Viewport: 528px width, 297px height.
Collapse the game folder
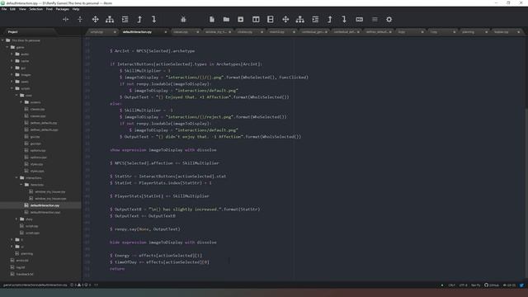pyautogui.click(x=7, y=47)
